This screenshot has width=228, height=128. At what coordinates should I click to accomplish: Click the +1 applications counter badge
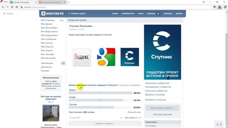click(x=63, y=63)
